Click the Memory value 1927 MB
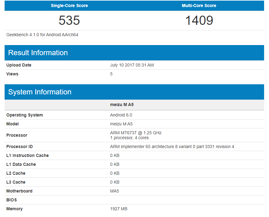 pos(118,209)
